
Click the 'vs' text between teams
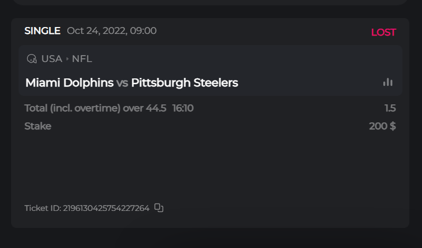122,83
